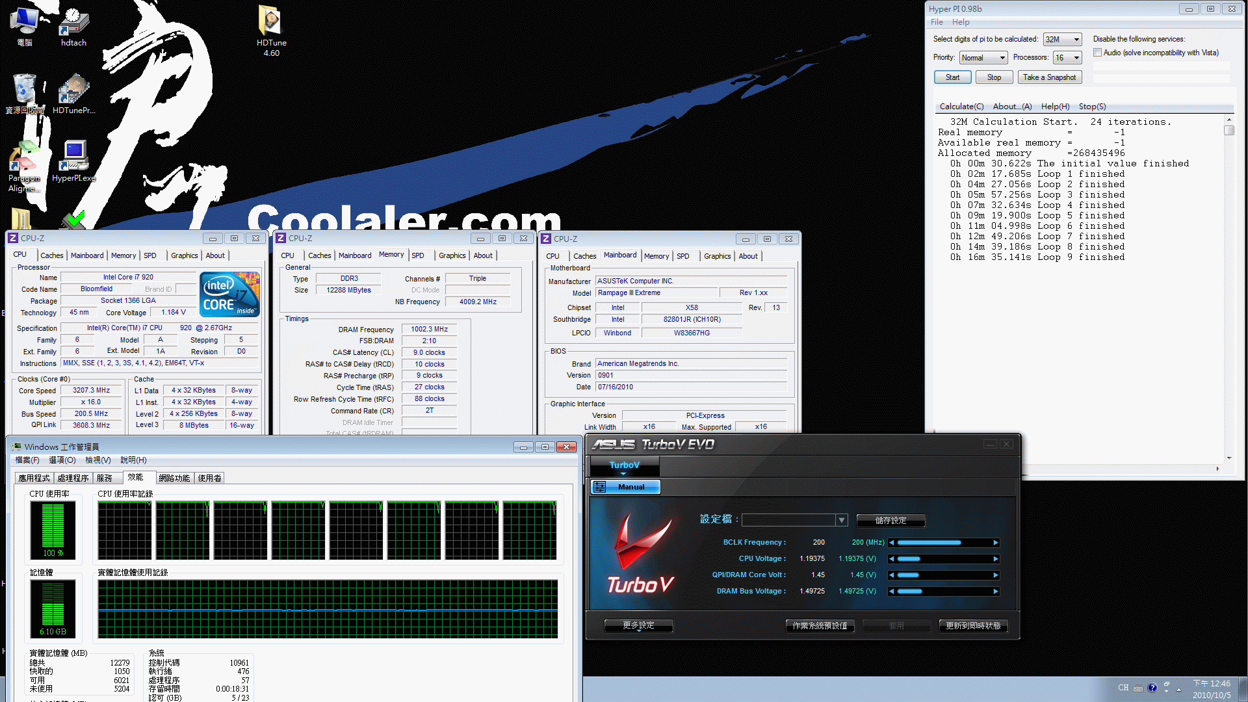Image resolution: width=1248 pixels, height=702 pixels.
Task: Click the Show Desktop strip on the taskbar
Action: click(x=1243, y=689)
